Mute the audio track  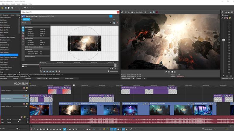(21, 117)
